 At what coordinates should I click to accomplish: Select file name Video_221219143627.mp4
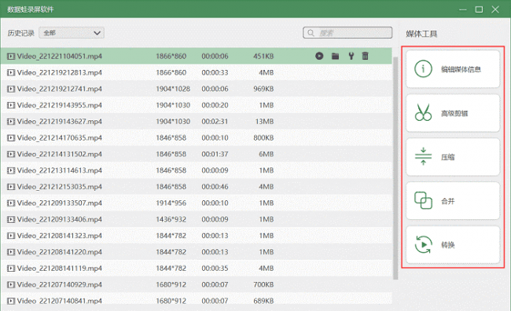(x=59, y=122)
